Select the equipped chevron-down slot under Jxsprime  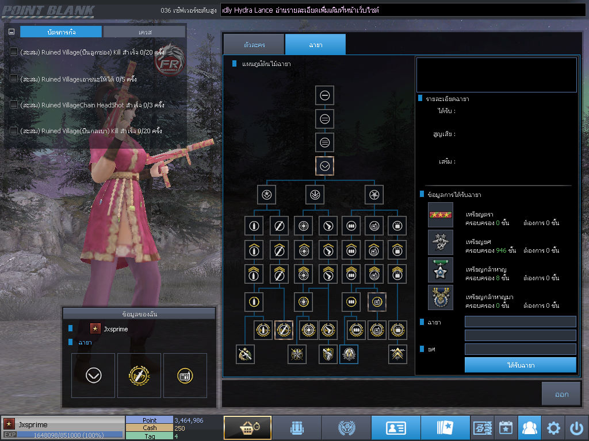93,376
